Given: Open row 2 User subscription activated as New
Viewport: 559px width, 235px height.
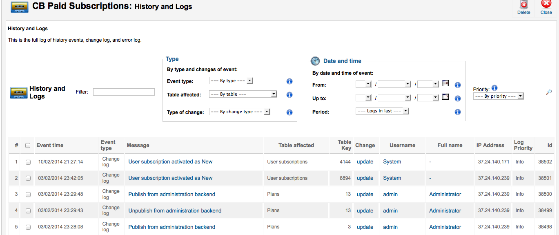Looking at the screenshot, I should click(x=170, y=178).
